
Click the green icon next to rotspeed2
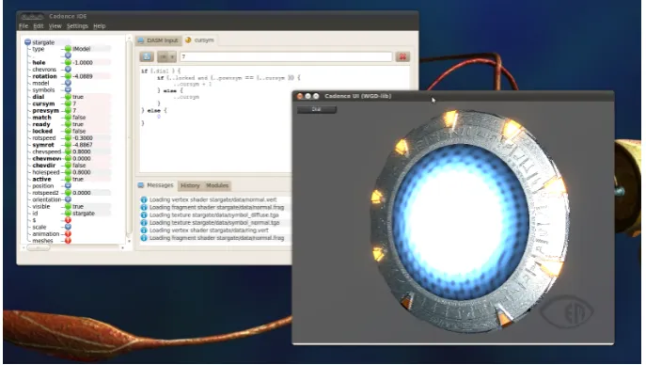coord(68,193)
